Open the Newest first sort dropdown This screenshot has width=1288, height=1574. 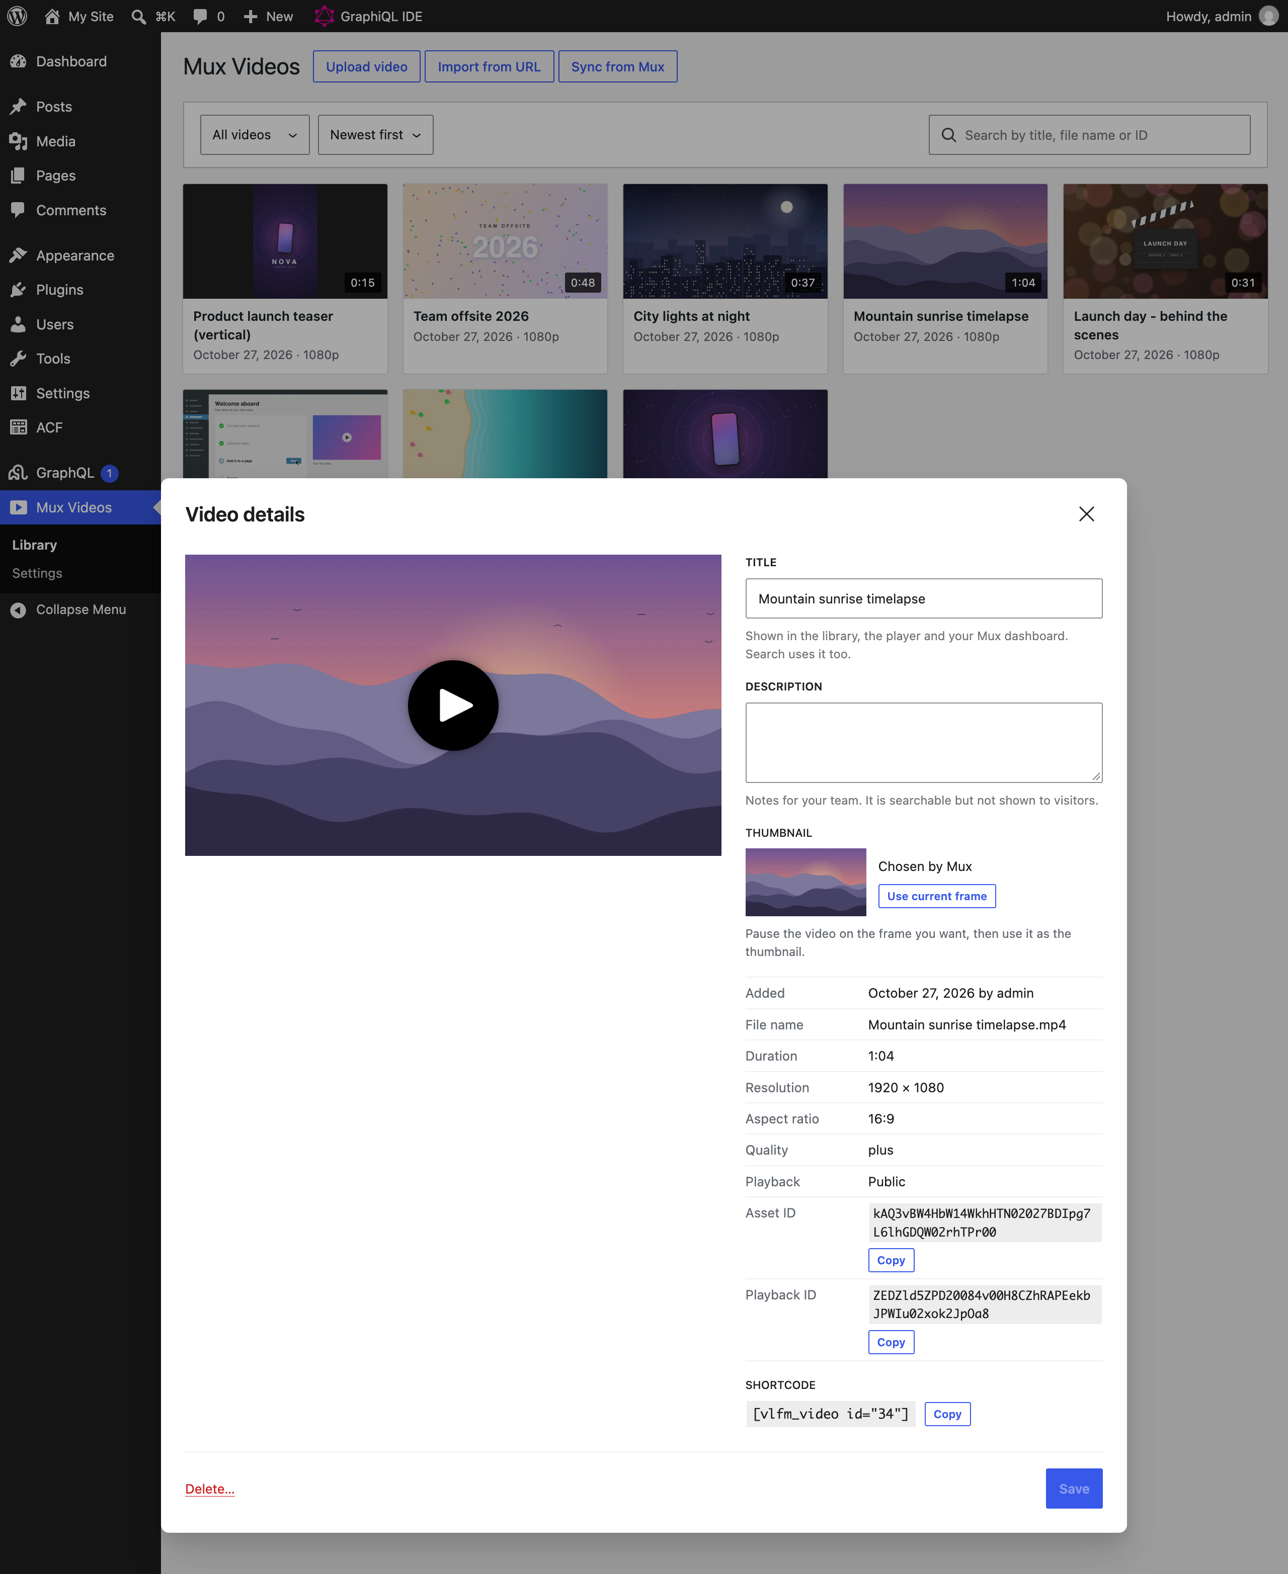click(x=375, y=135)
